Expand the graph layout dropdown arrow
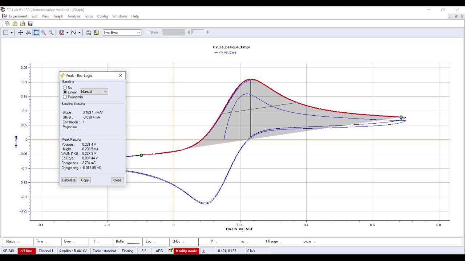465x261 pixels. pos(11,33)
